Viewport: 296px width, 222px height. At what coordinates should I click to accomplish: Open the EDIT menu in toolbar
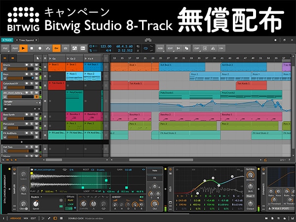click(170, 48)
